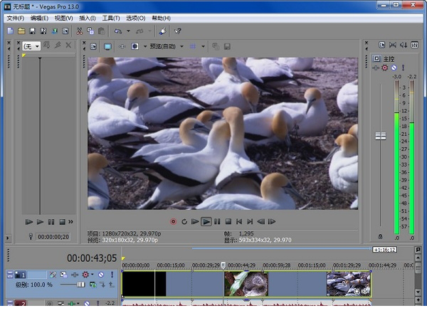Open track motion on video track 1
Image resolution: width=427 pixels, height=318 pixels.
[63, 275]
